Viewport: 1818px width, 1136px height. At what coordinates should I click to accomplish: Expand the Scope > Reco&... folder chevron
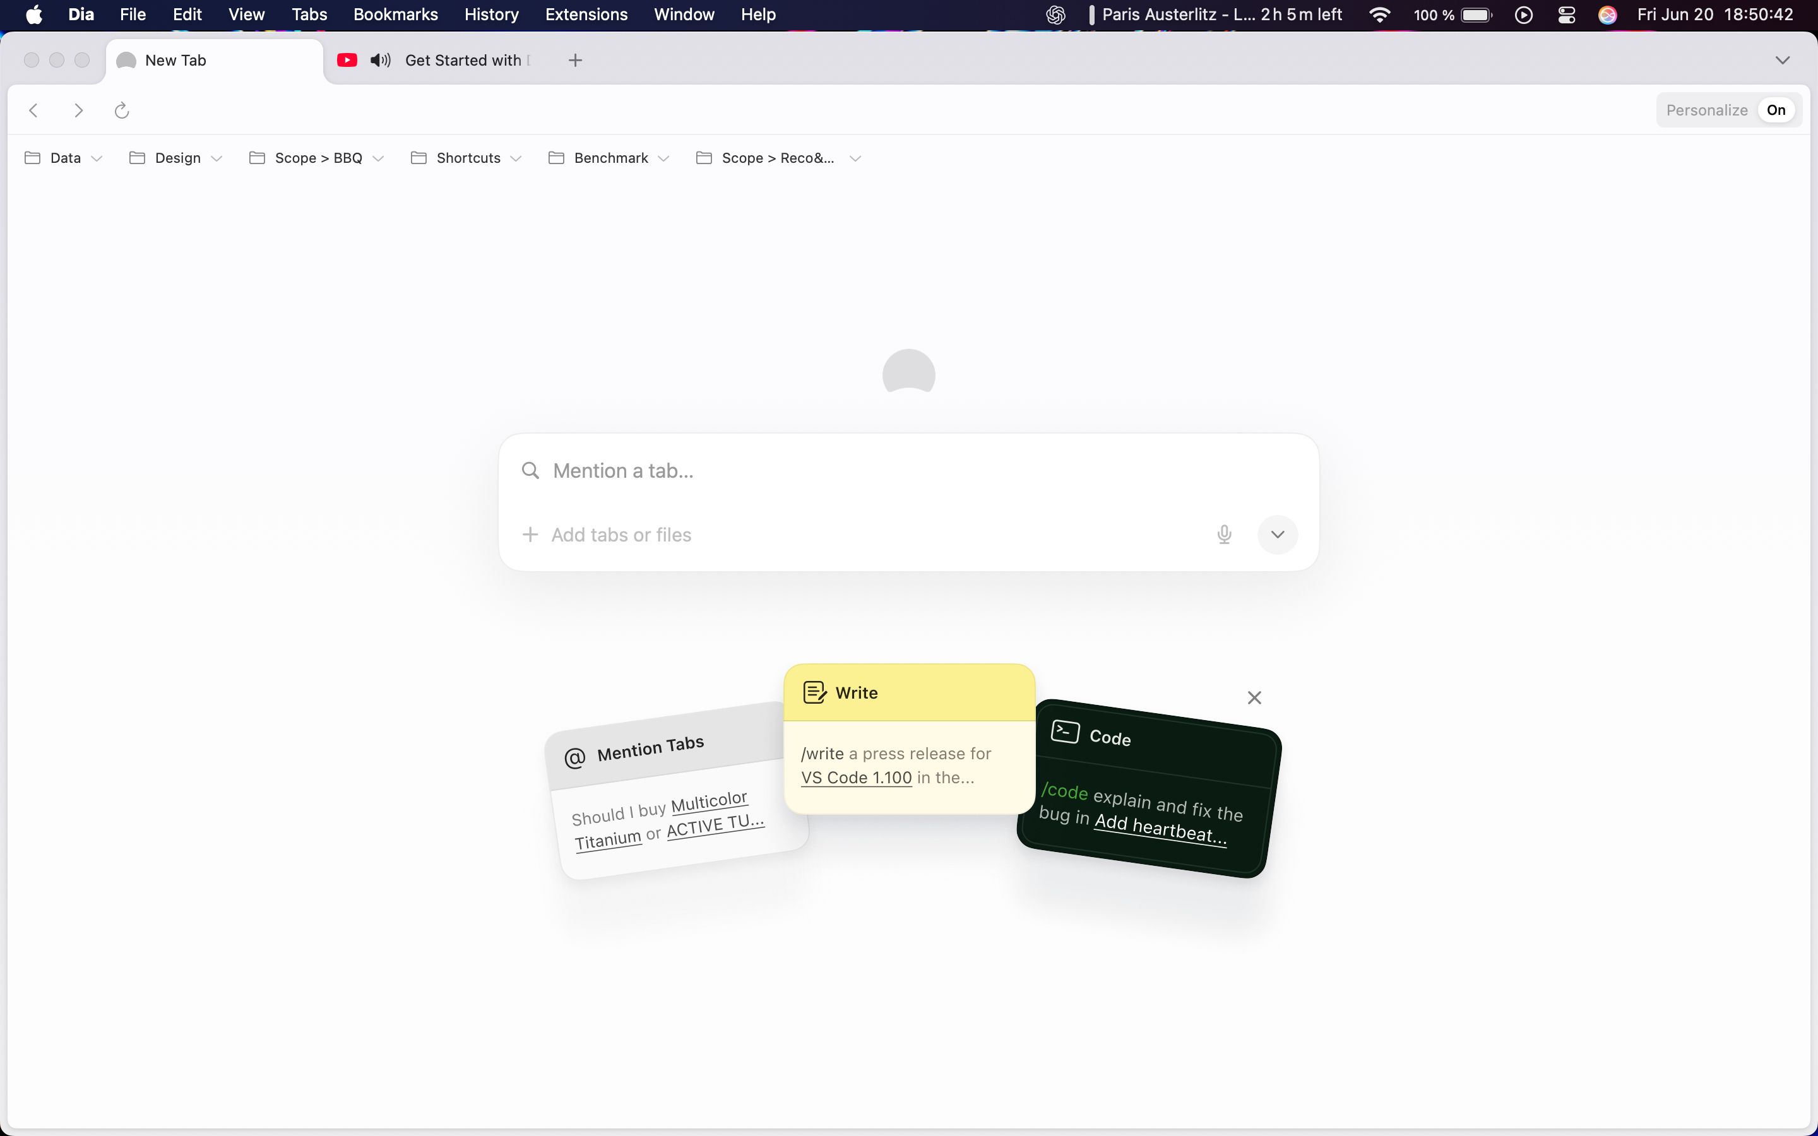[855, 158]
